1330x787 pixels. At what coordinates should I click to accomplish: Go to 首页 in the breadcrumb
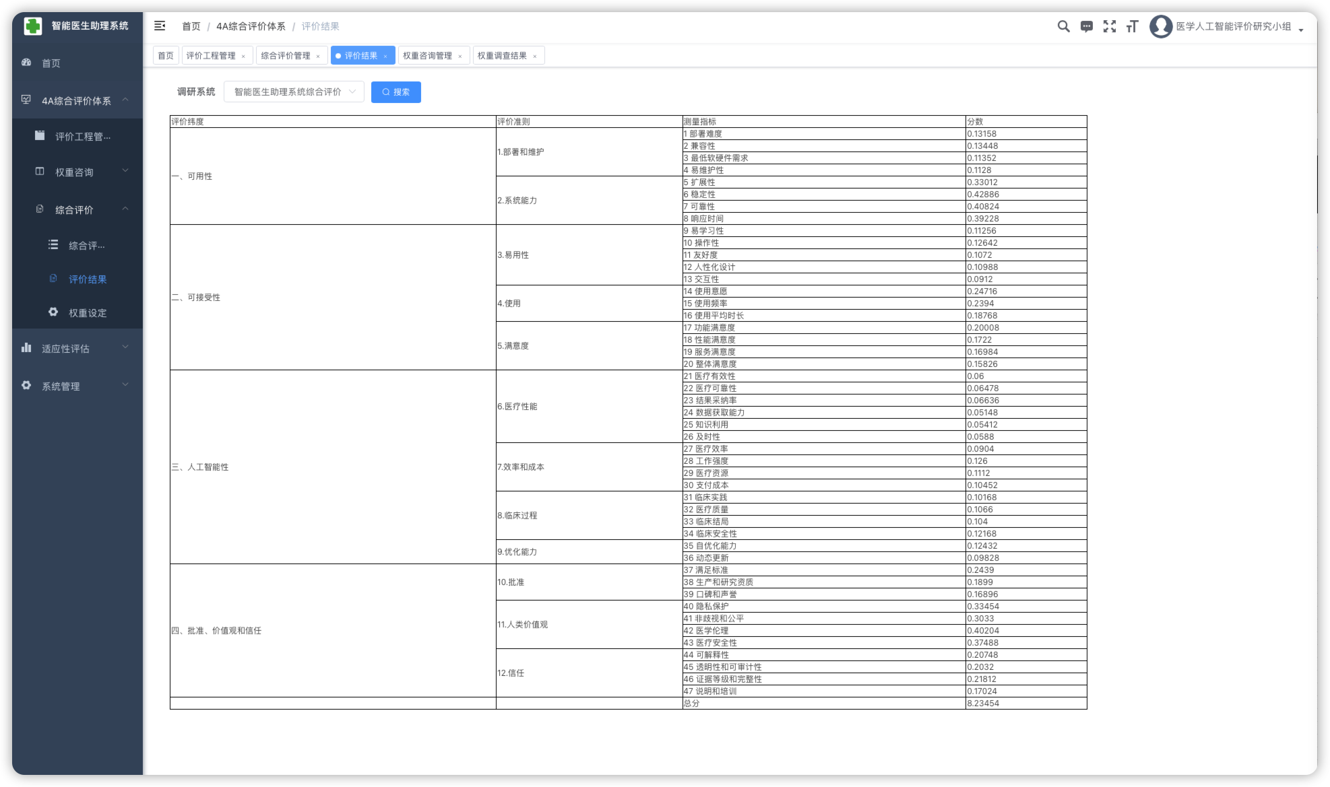coord(191,26)
